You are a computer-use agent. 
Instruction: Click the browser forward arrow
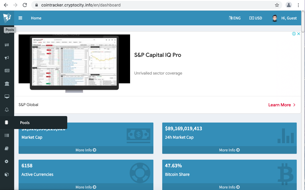[x=15, y=5]
